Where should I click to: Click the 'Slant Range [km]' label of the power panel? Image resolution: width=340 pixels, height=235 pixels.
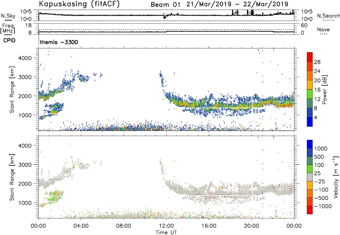[12, 90]
